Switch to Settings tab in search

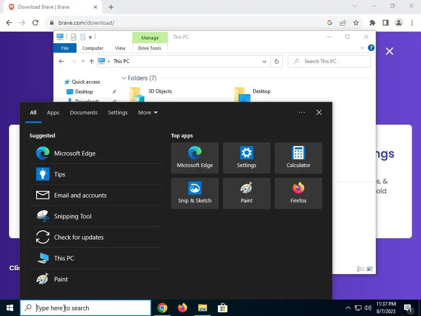(118, 113)
